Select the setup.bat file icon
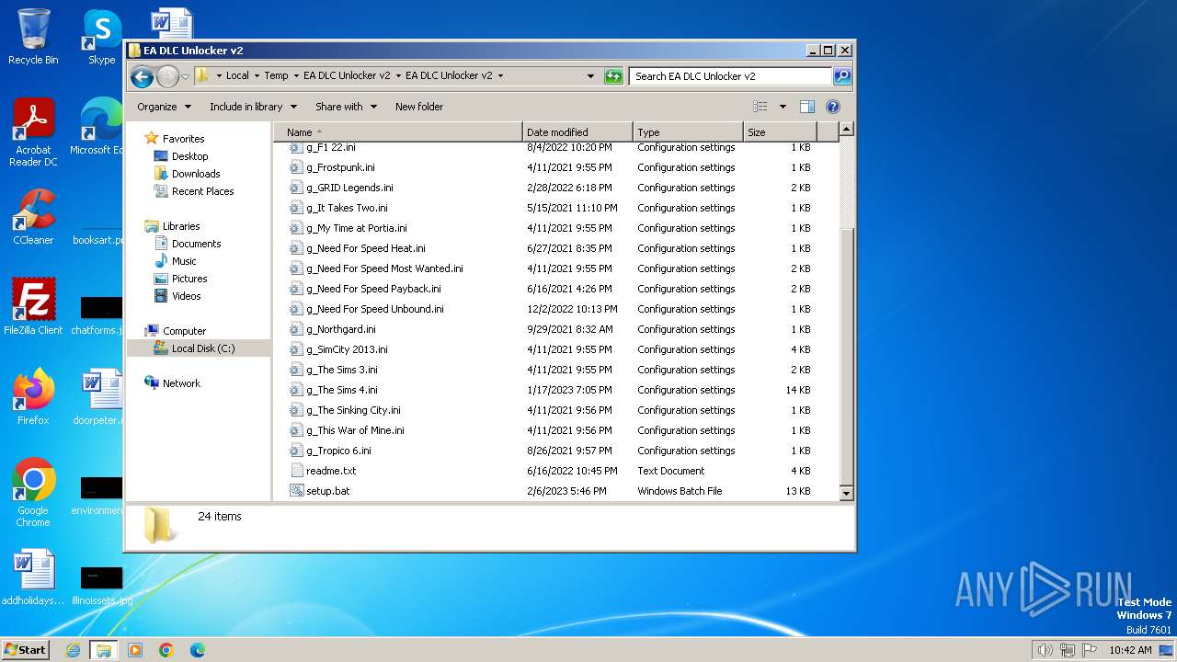This screenshot has width=1177, height=662. click(296, 491)
